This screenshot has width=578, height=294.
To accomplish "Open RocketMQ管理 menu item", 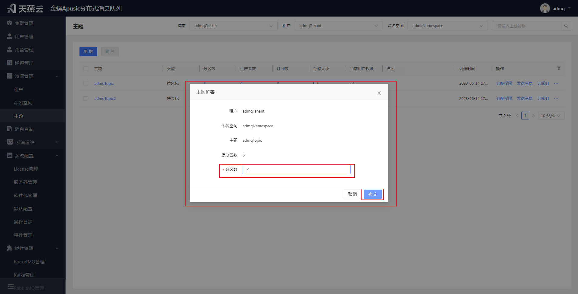I will coord(29,262).
